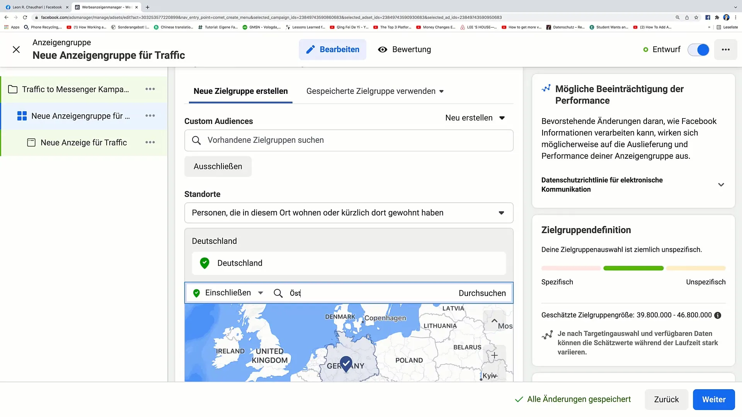Switch to Neue Zielgruppe erstellen tab
Image resolution: width=742 pixels, height=417 pixels.
tap(240, 91)
